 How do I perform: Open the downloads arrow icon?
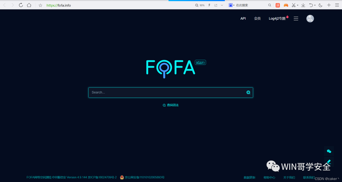303,5
